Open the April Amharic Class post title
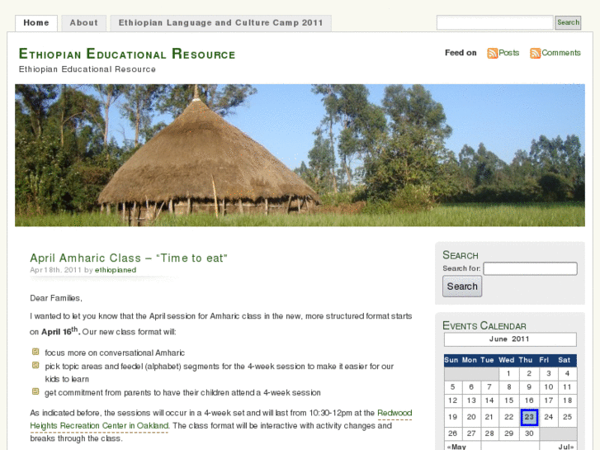600x450 pixels. [x=129, y=258]
